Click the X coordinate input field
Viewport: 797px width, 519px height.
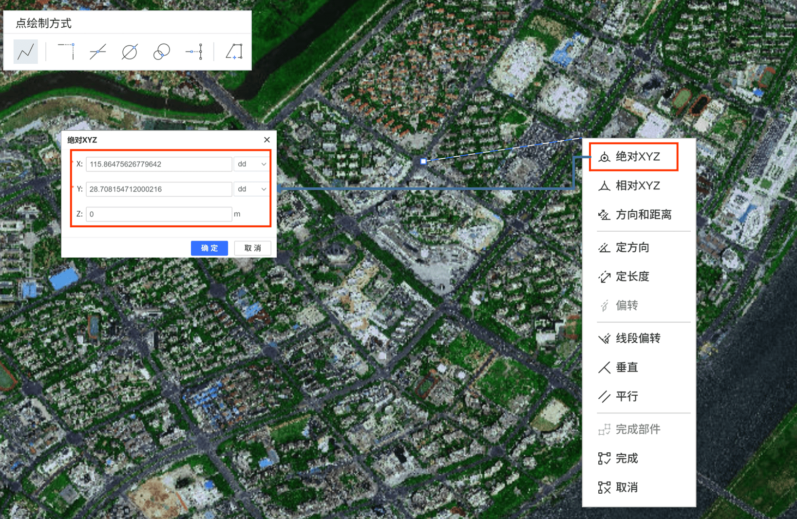click(x=158, y=164)
